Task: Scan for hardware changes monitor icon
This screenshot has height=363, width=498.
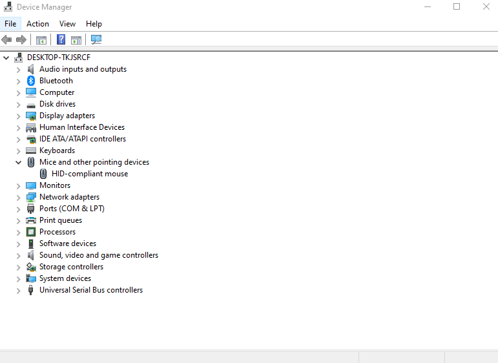Action: (96, 39)
